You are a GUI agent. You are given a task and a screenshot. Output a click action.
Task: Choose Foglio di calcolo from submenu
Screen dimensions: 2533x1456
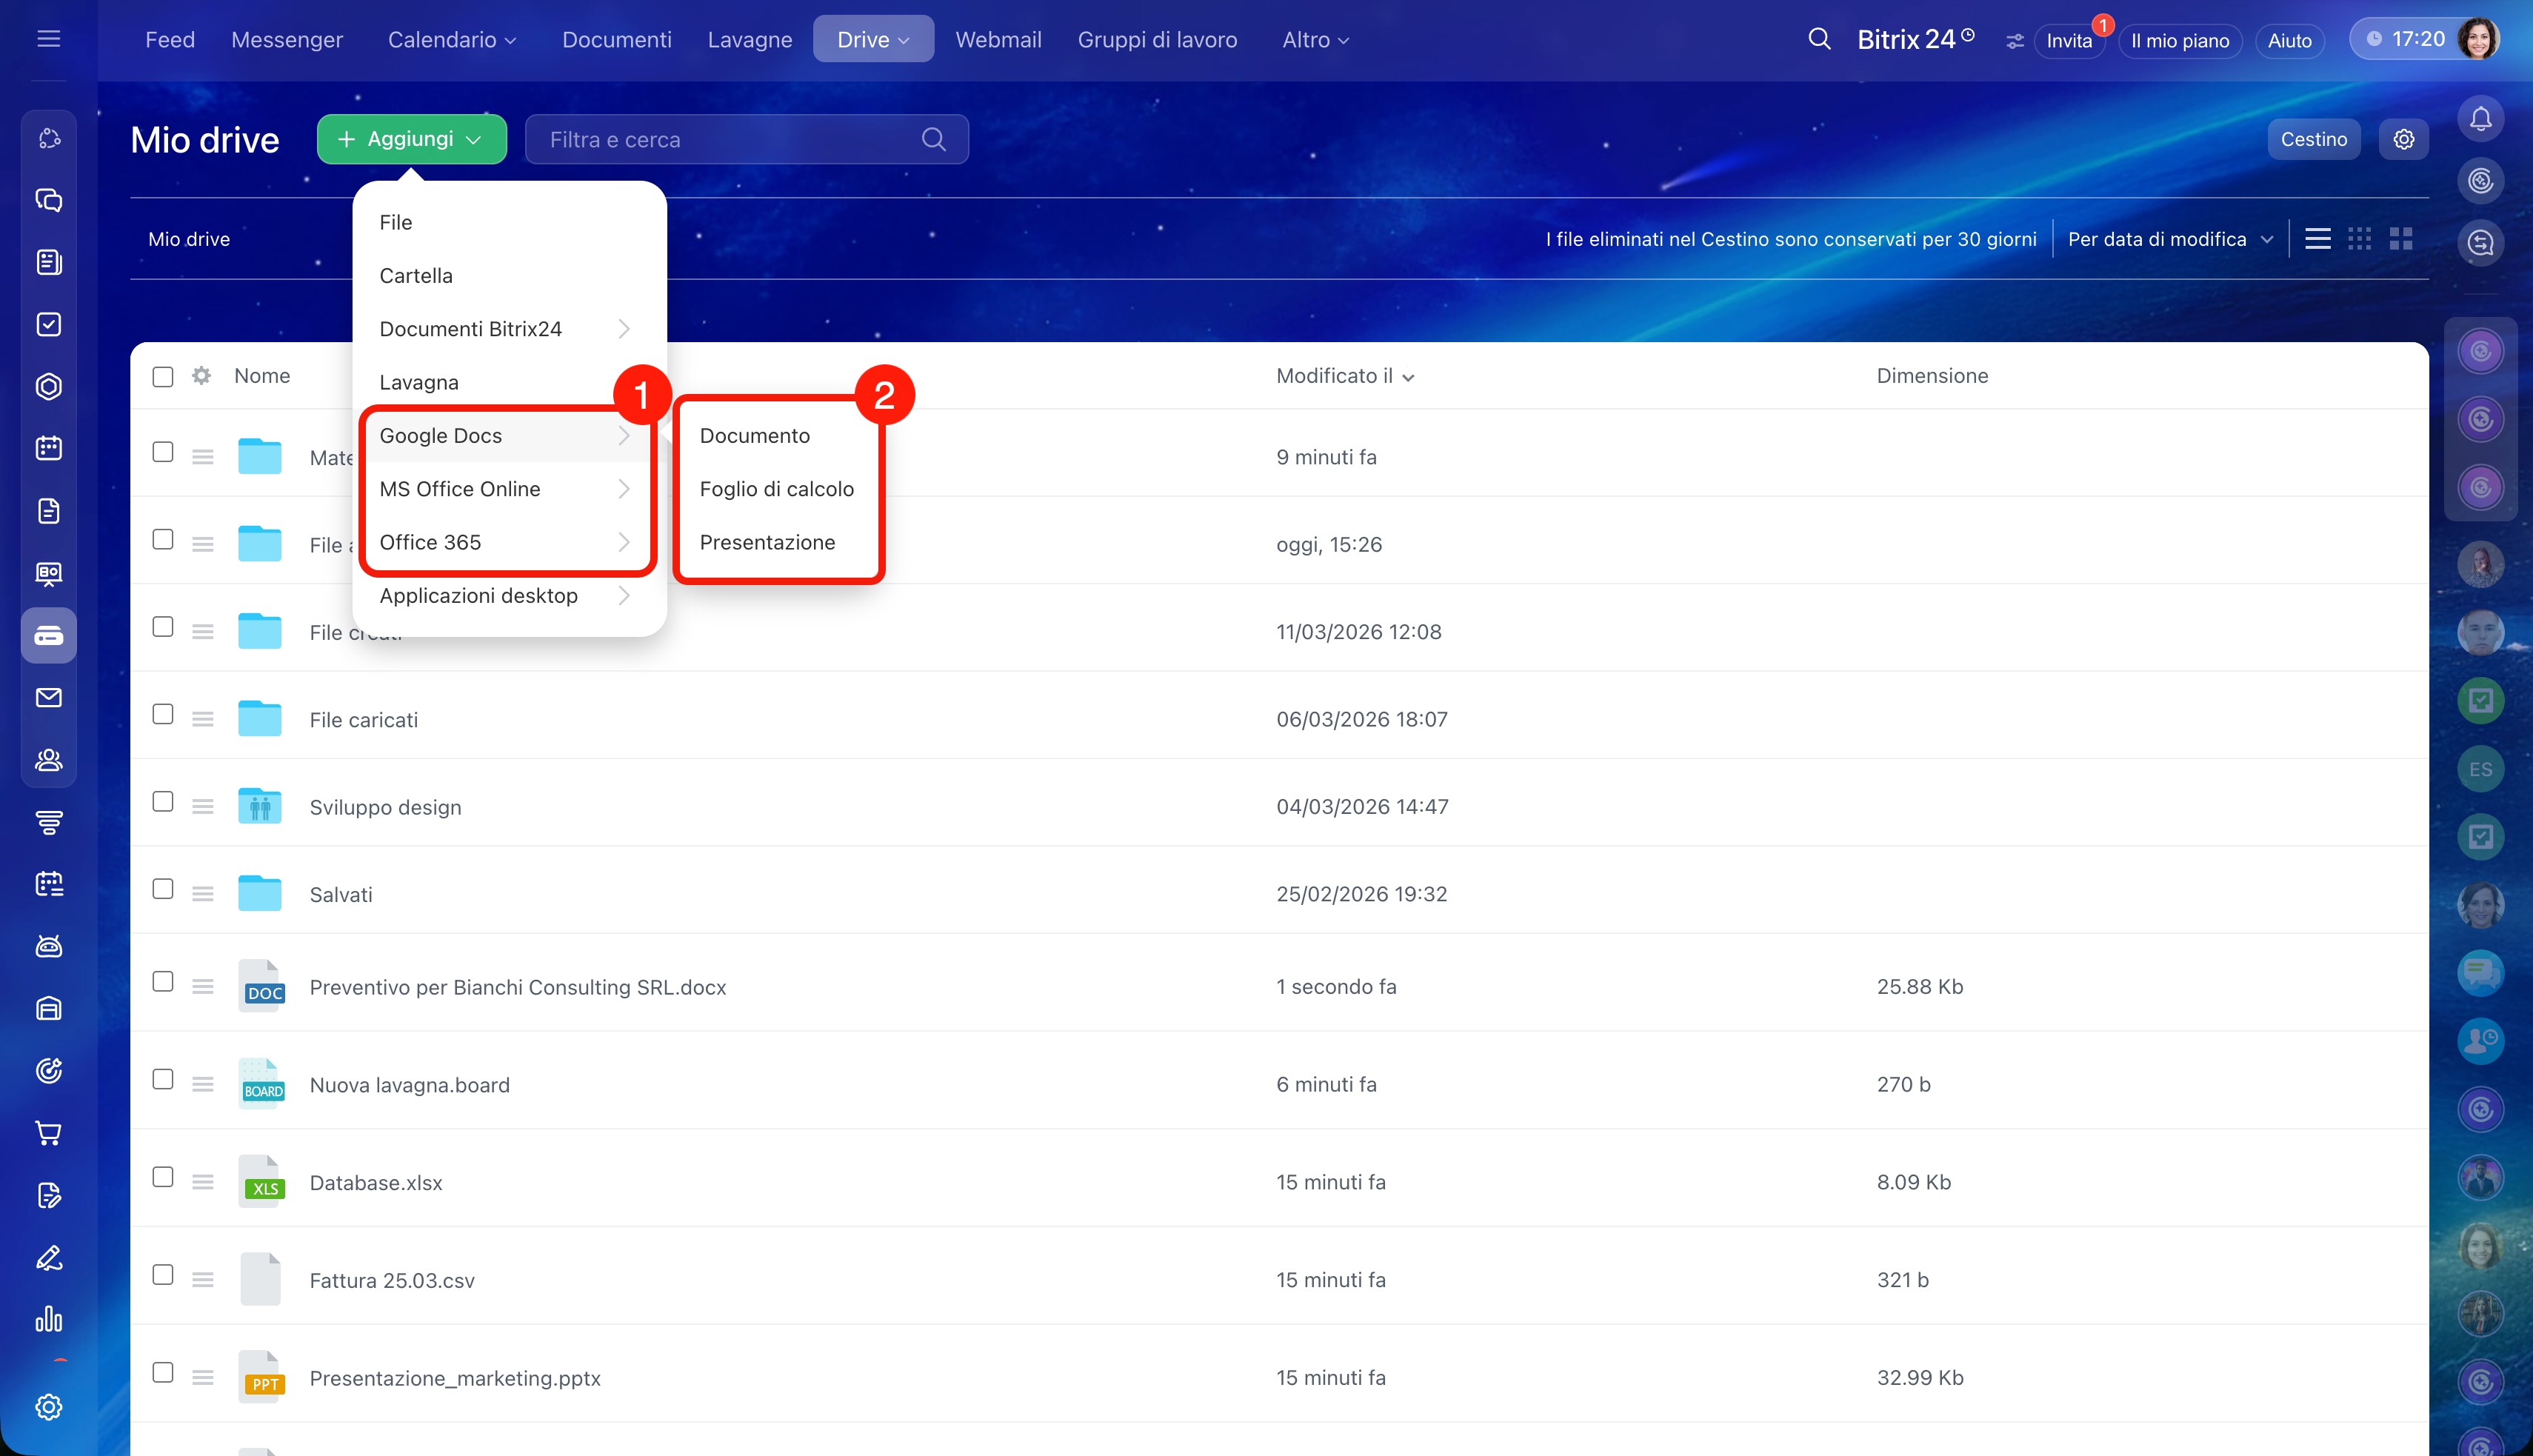click(776, 489)
